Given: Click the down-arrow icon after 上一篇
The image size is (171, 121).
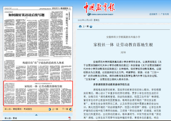Looking at the screenshot, I should click(91, 26).
